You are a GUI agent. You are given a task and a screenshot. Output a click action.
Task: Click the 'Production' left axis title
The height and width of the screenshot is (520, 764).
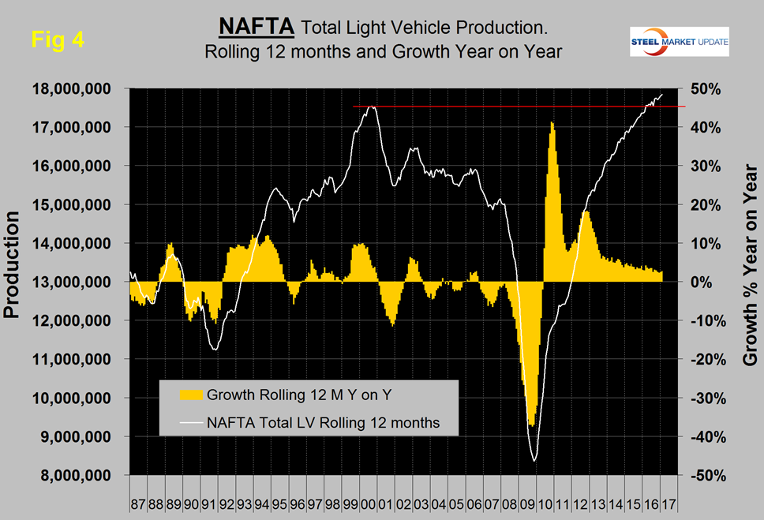pos(13,264)
